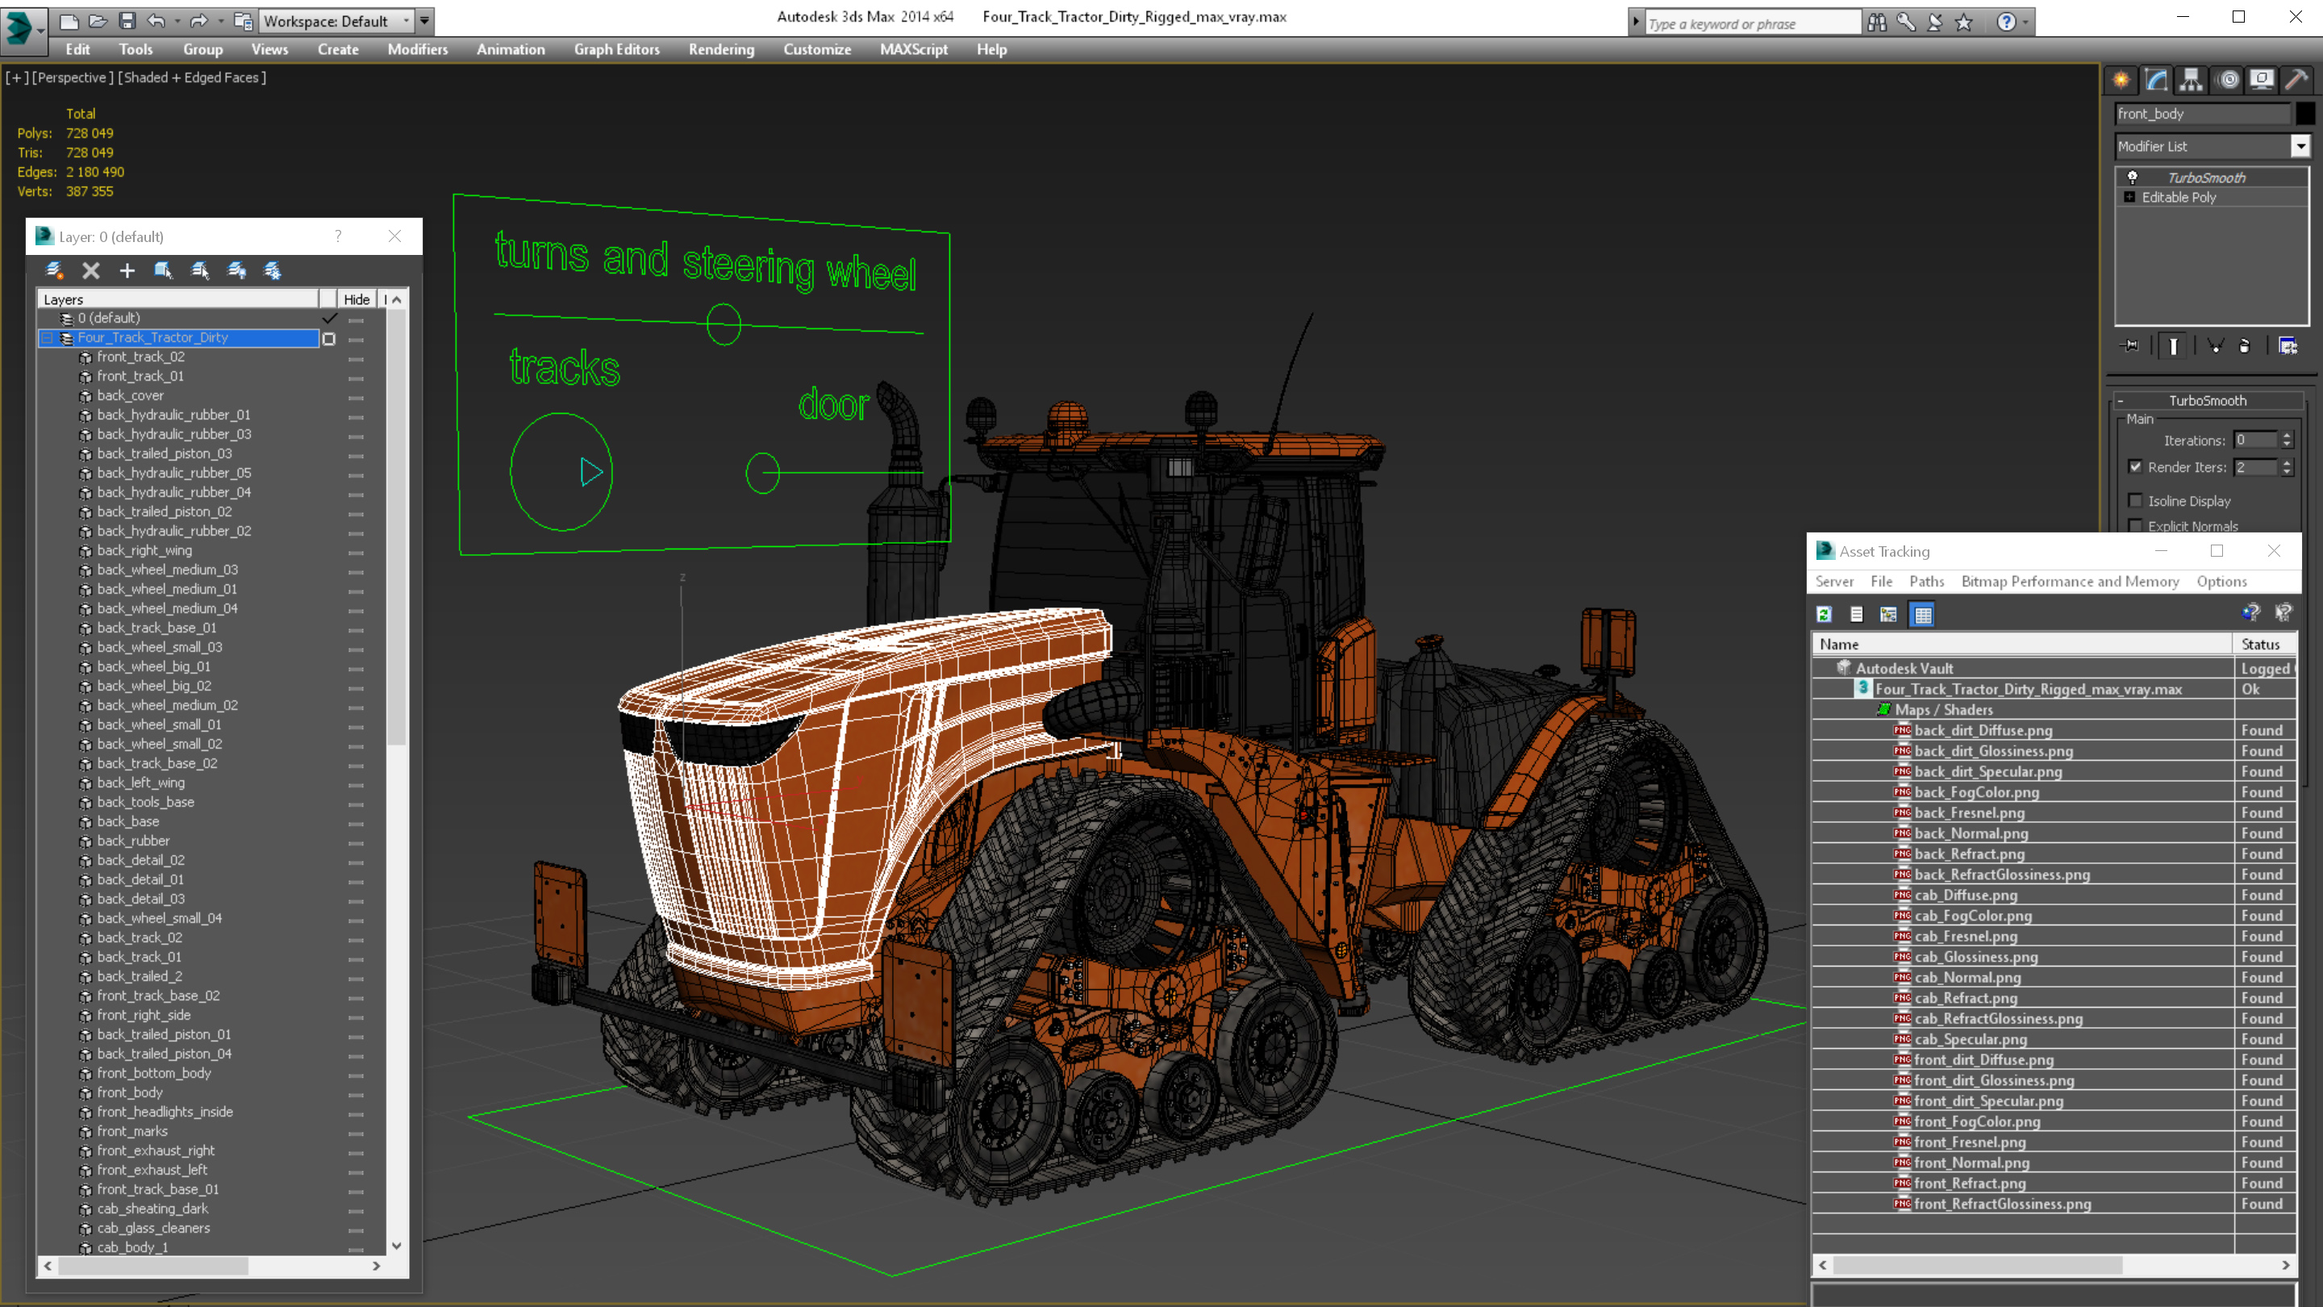2323x1307 pixels.
Task: Click Table View icon in Asset Tracking
Action: (x=1923, y=614)
